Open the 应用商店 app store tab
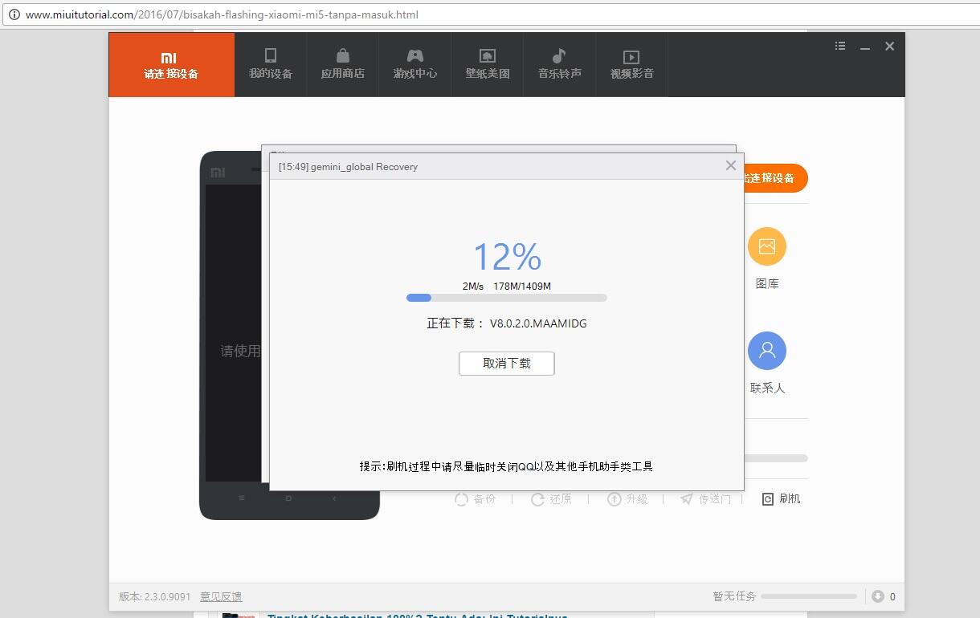 click(x=343, y=64)
